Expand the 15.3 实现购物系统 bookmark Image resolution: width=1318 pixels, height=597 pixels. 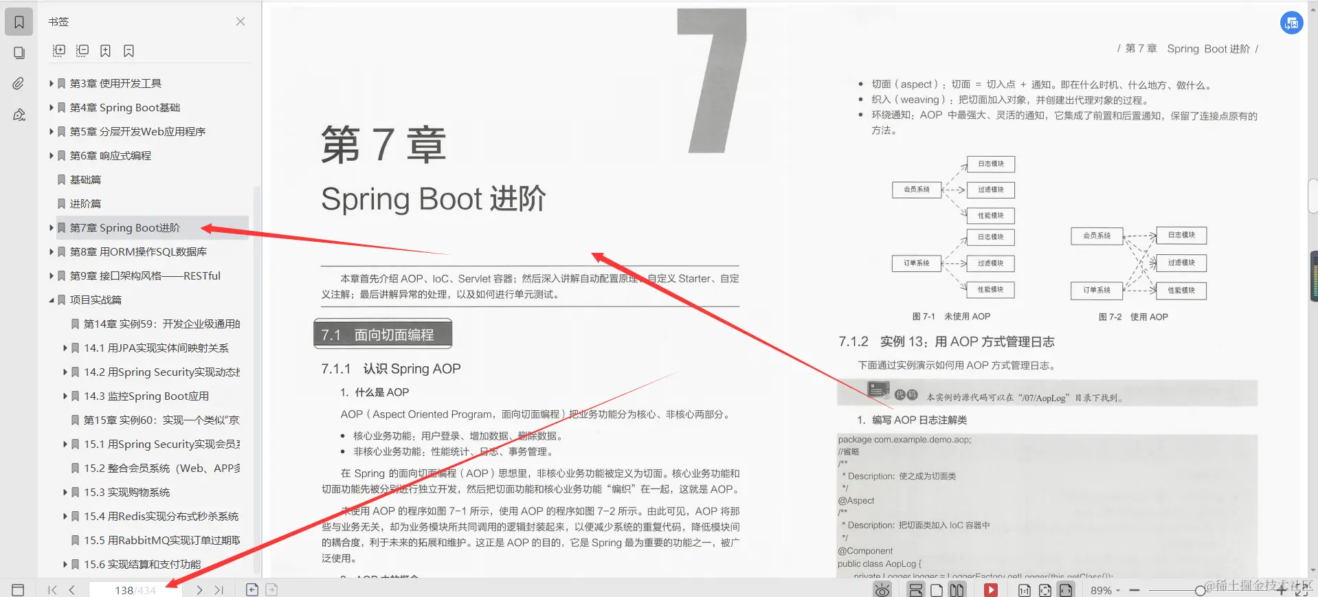coord(65,492)
